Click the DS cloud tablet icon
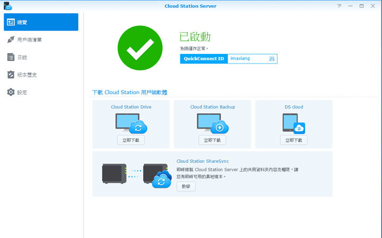Image resolution: width=382 pixels, height=238 pixels. click(x=294, y=124)
